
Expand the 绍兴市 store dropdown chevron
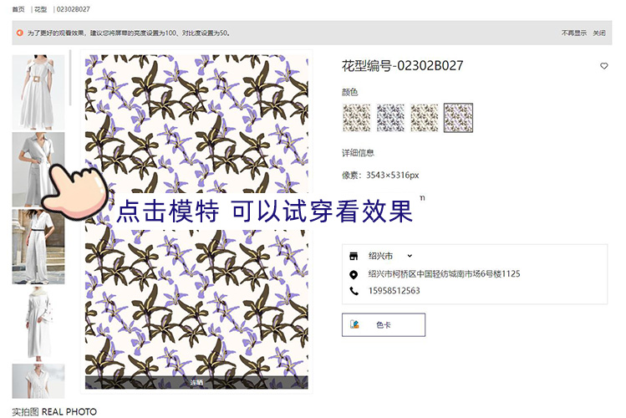tap(410, 256)
